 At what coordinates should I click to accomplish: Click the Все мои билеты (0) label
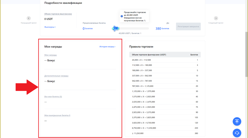point(53,97)
